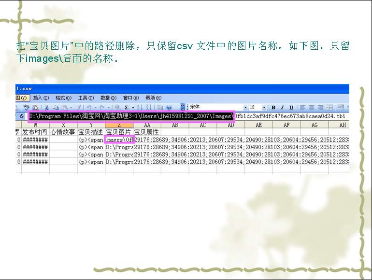Click the AutoSum sigma icon
Screen dimensions: 372x280
(127, 107)
